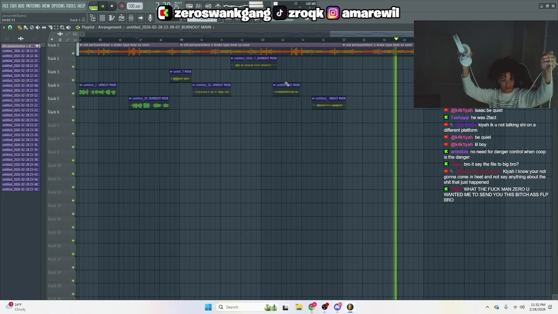Open the PATTERNS menu
558x314 pixels.
point(33,6)
